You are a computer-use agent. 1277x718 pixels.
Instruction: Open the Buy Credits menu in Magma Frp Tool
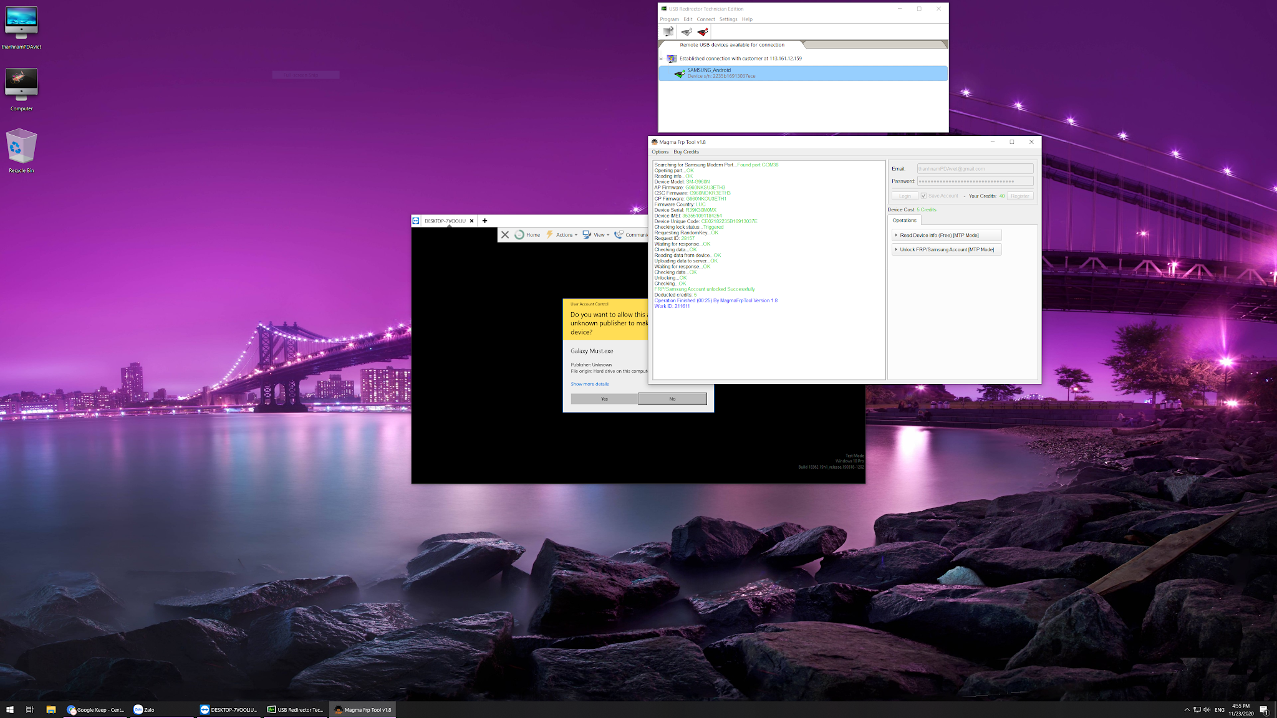[686, 152]
